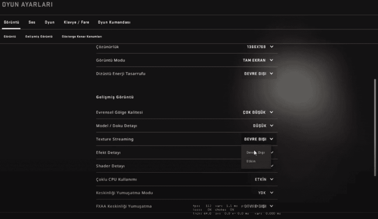Choose Etkin in the open list
Screen dimensions: 378x219
251,161
